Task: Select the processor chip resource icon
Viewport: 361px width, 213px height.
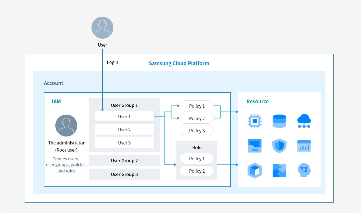Action: [255, 121]
